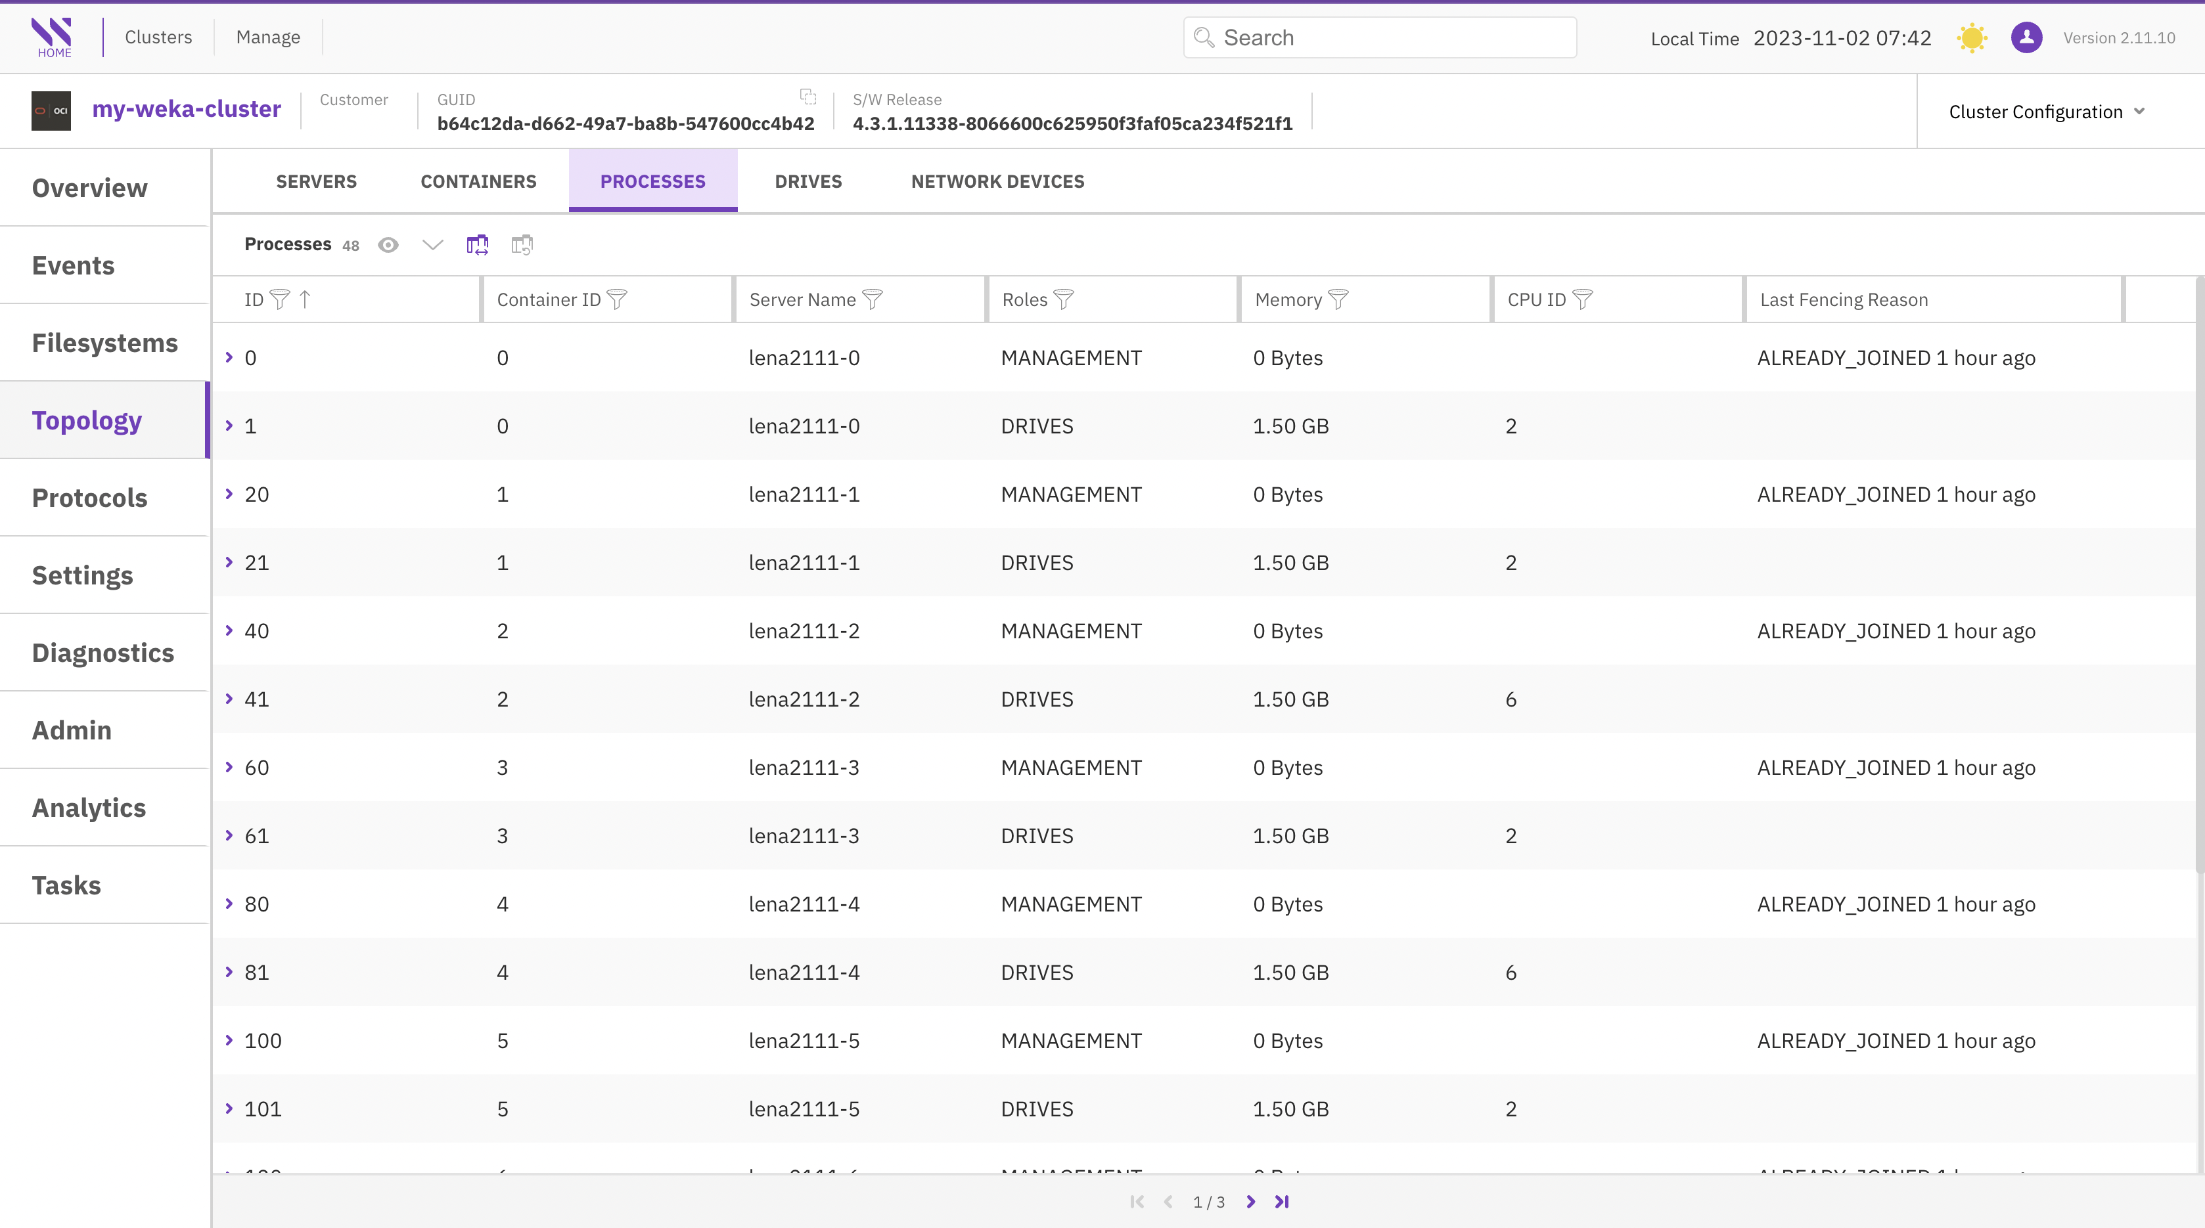Click the Memory column filter icon

pyautogui.click(x=1338, y=299)
